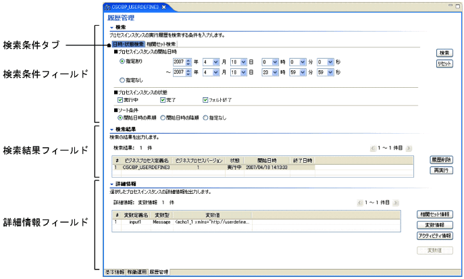Open start hour dropdown showing 0
Viewport: 464px width, 279px height.
[275, 62]
